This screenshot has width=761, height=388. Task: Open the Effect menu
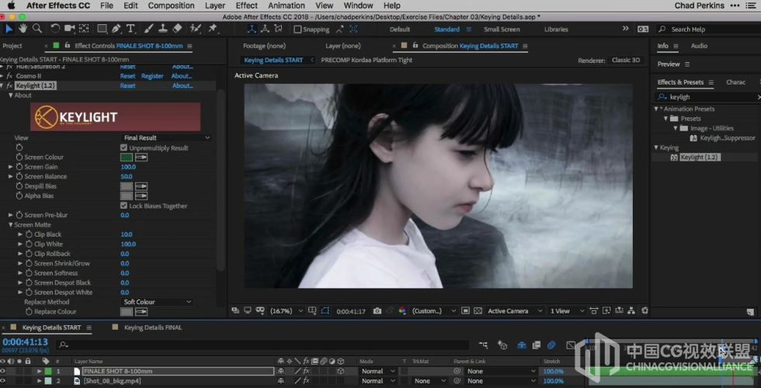click(x=247, y=6)
